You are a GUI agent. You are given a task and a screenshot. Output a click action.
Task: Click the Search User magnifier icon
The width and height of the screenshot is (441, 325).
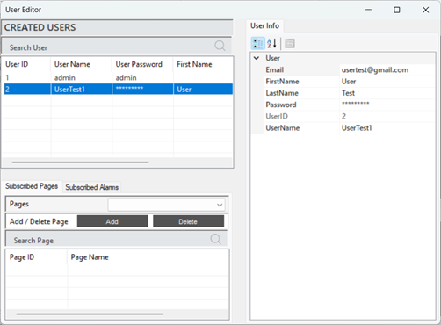pyautogui.click(x=220, y=46)
